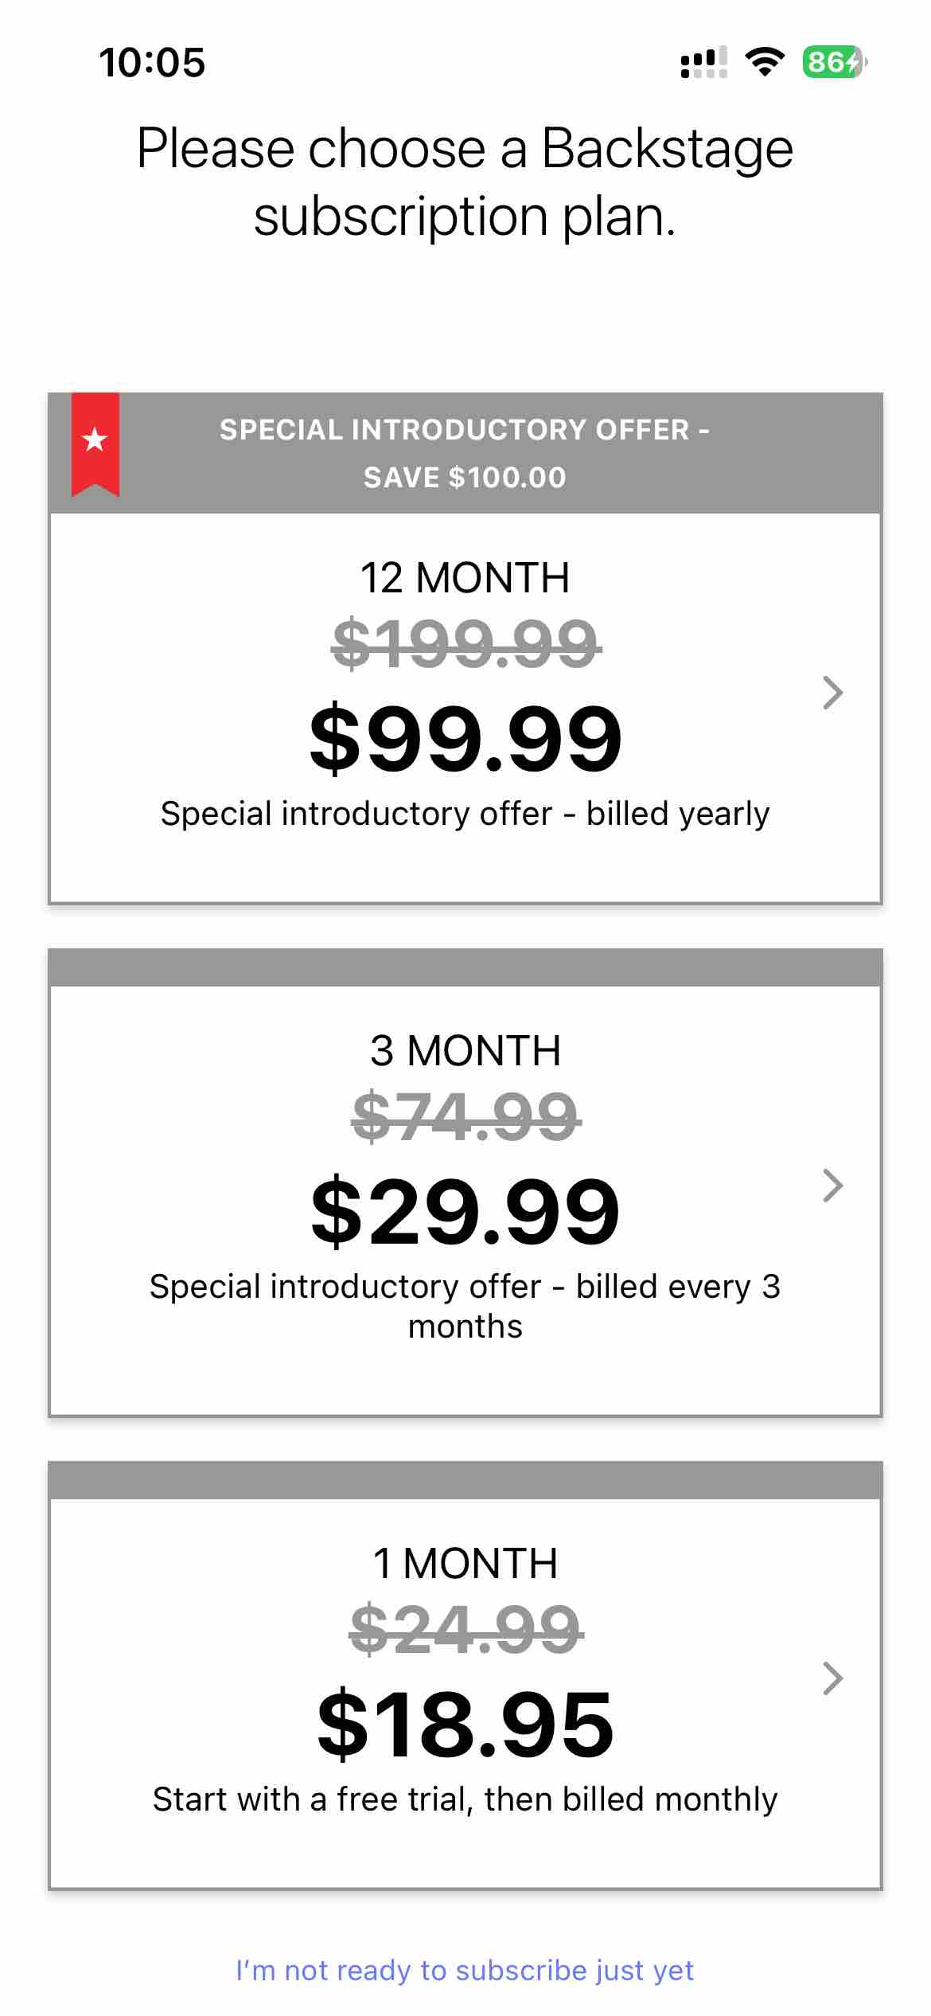Tap the 1 MONTH plan title
The image size is (931, 2016).
click(465, 1563)
